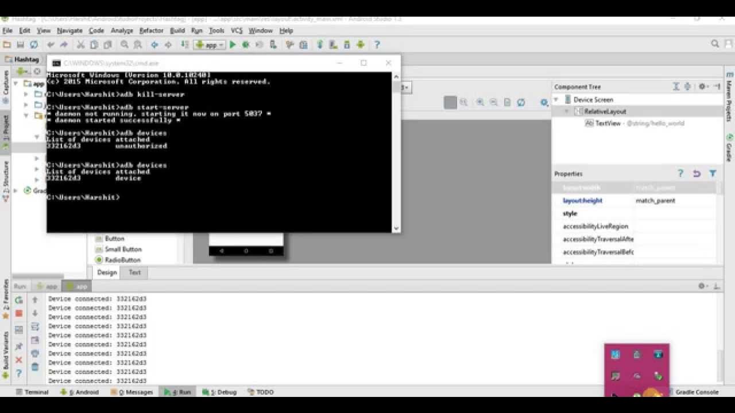This screenshot has width=735, height=413.
Task: Open the Run panel settings gear
Action: pyautogui.click(x=703, y=286)
